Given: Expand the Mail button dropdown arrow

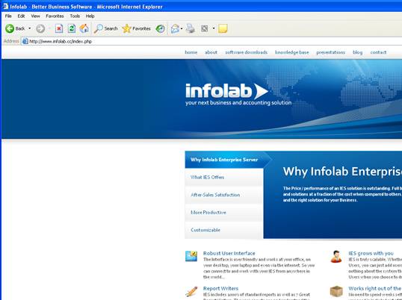Looking at the screenshot, I should point(182,28).
